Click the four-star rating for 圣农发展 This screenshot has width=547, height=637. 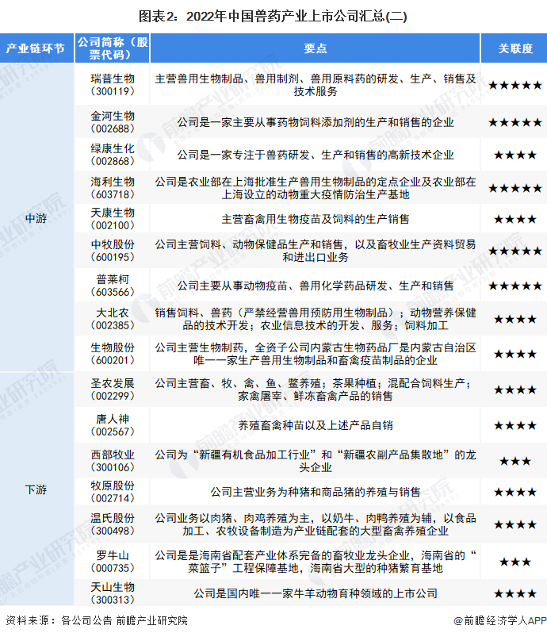(x=515, y=389)
